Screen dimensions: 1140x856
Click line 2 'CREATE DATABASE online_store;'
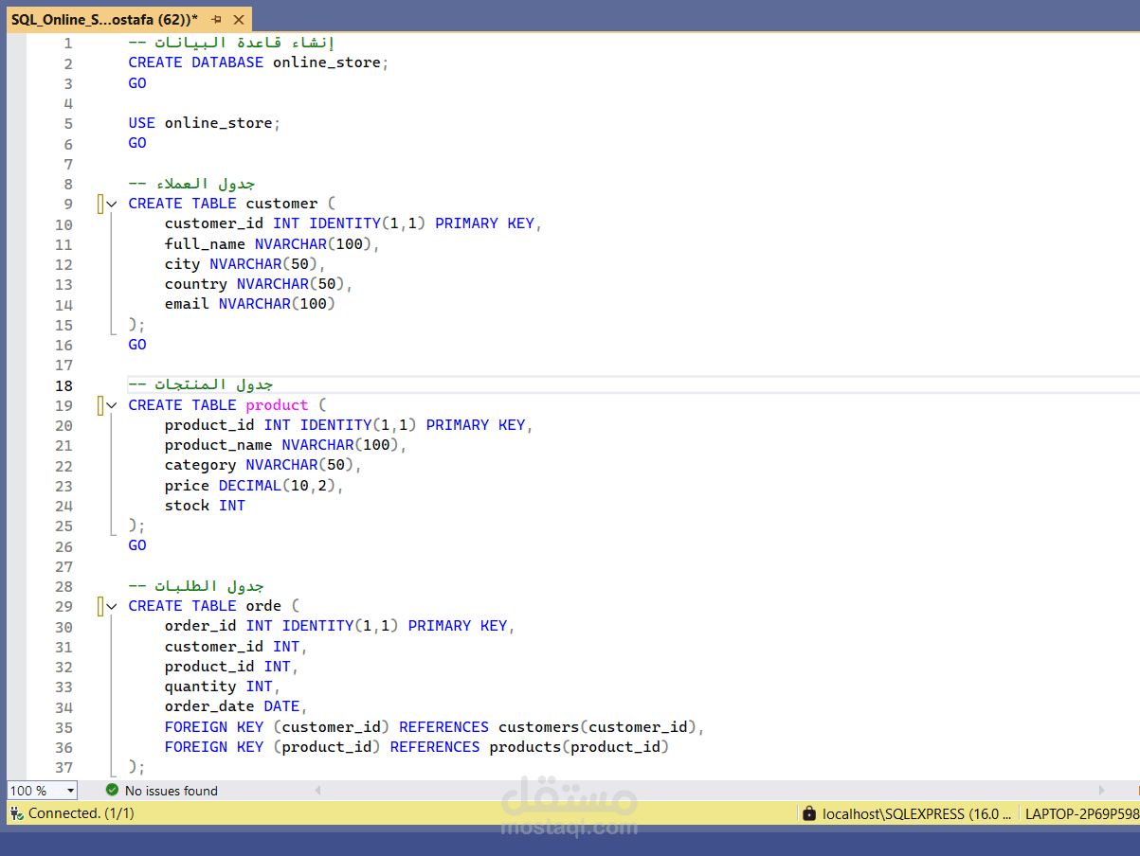pos(259,62)
